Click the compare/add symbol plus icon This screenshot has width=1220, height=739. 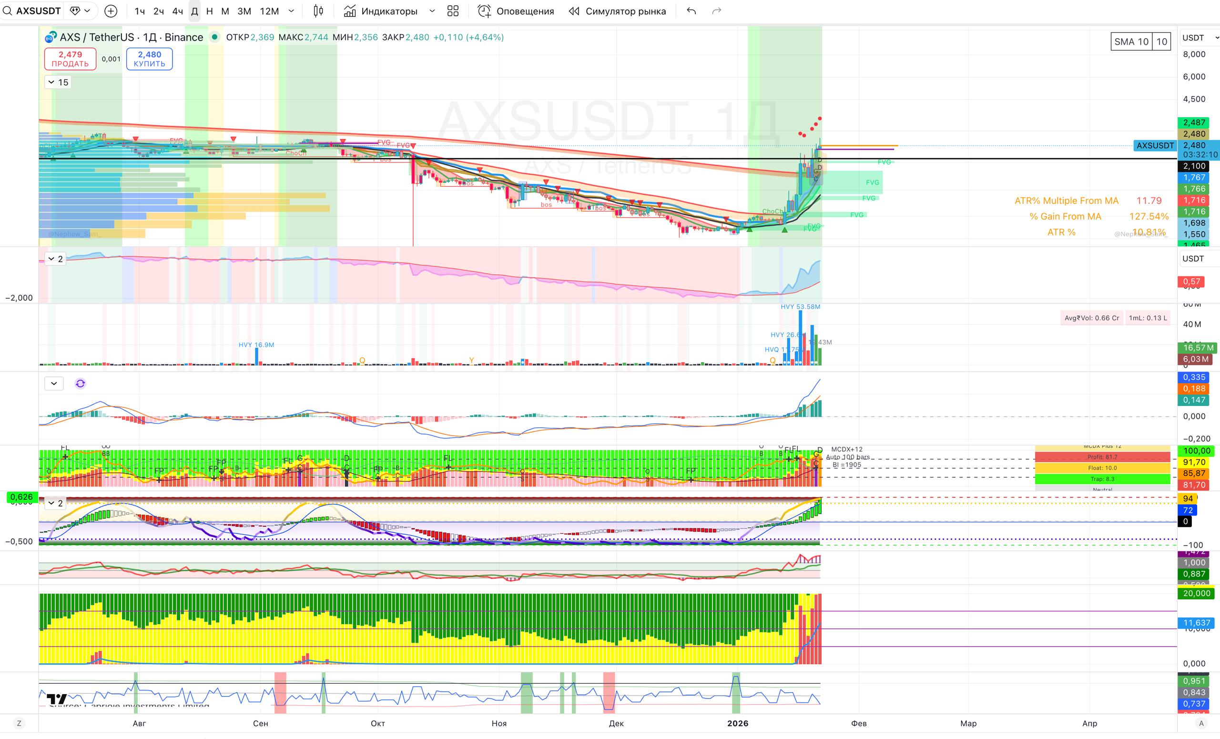(111, 11)
